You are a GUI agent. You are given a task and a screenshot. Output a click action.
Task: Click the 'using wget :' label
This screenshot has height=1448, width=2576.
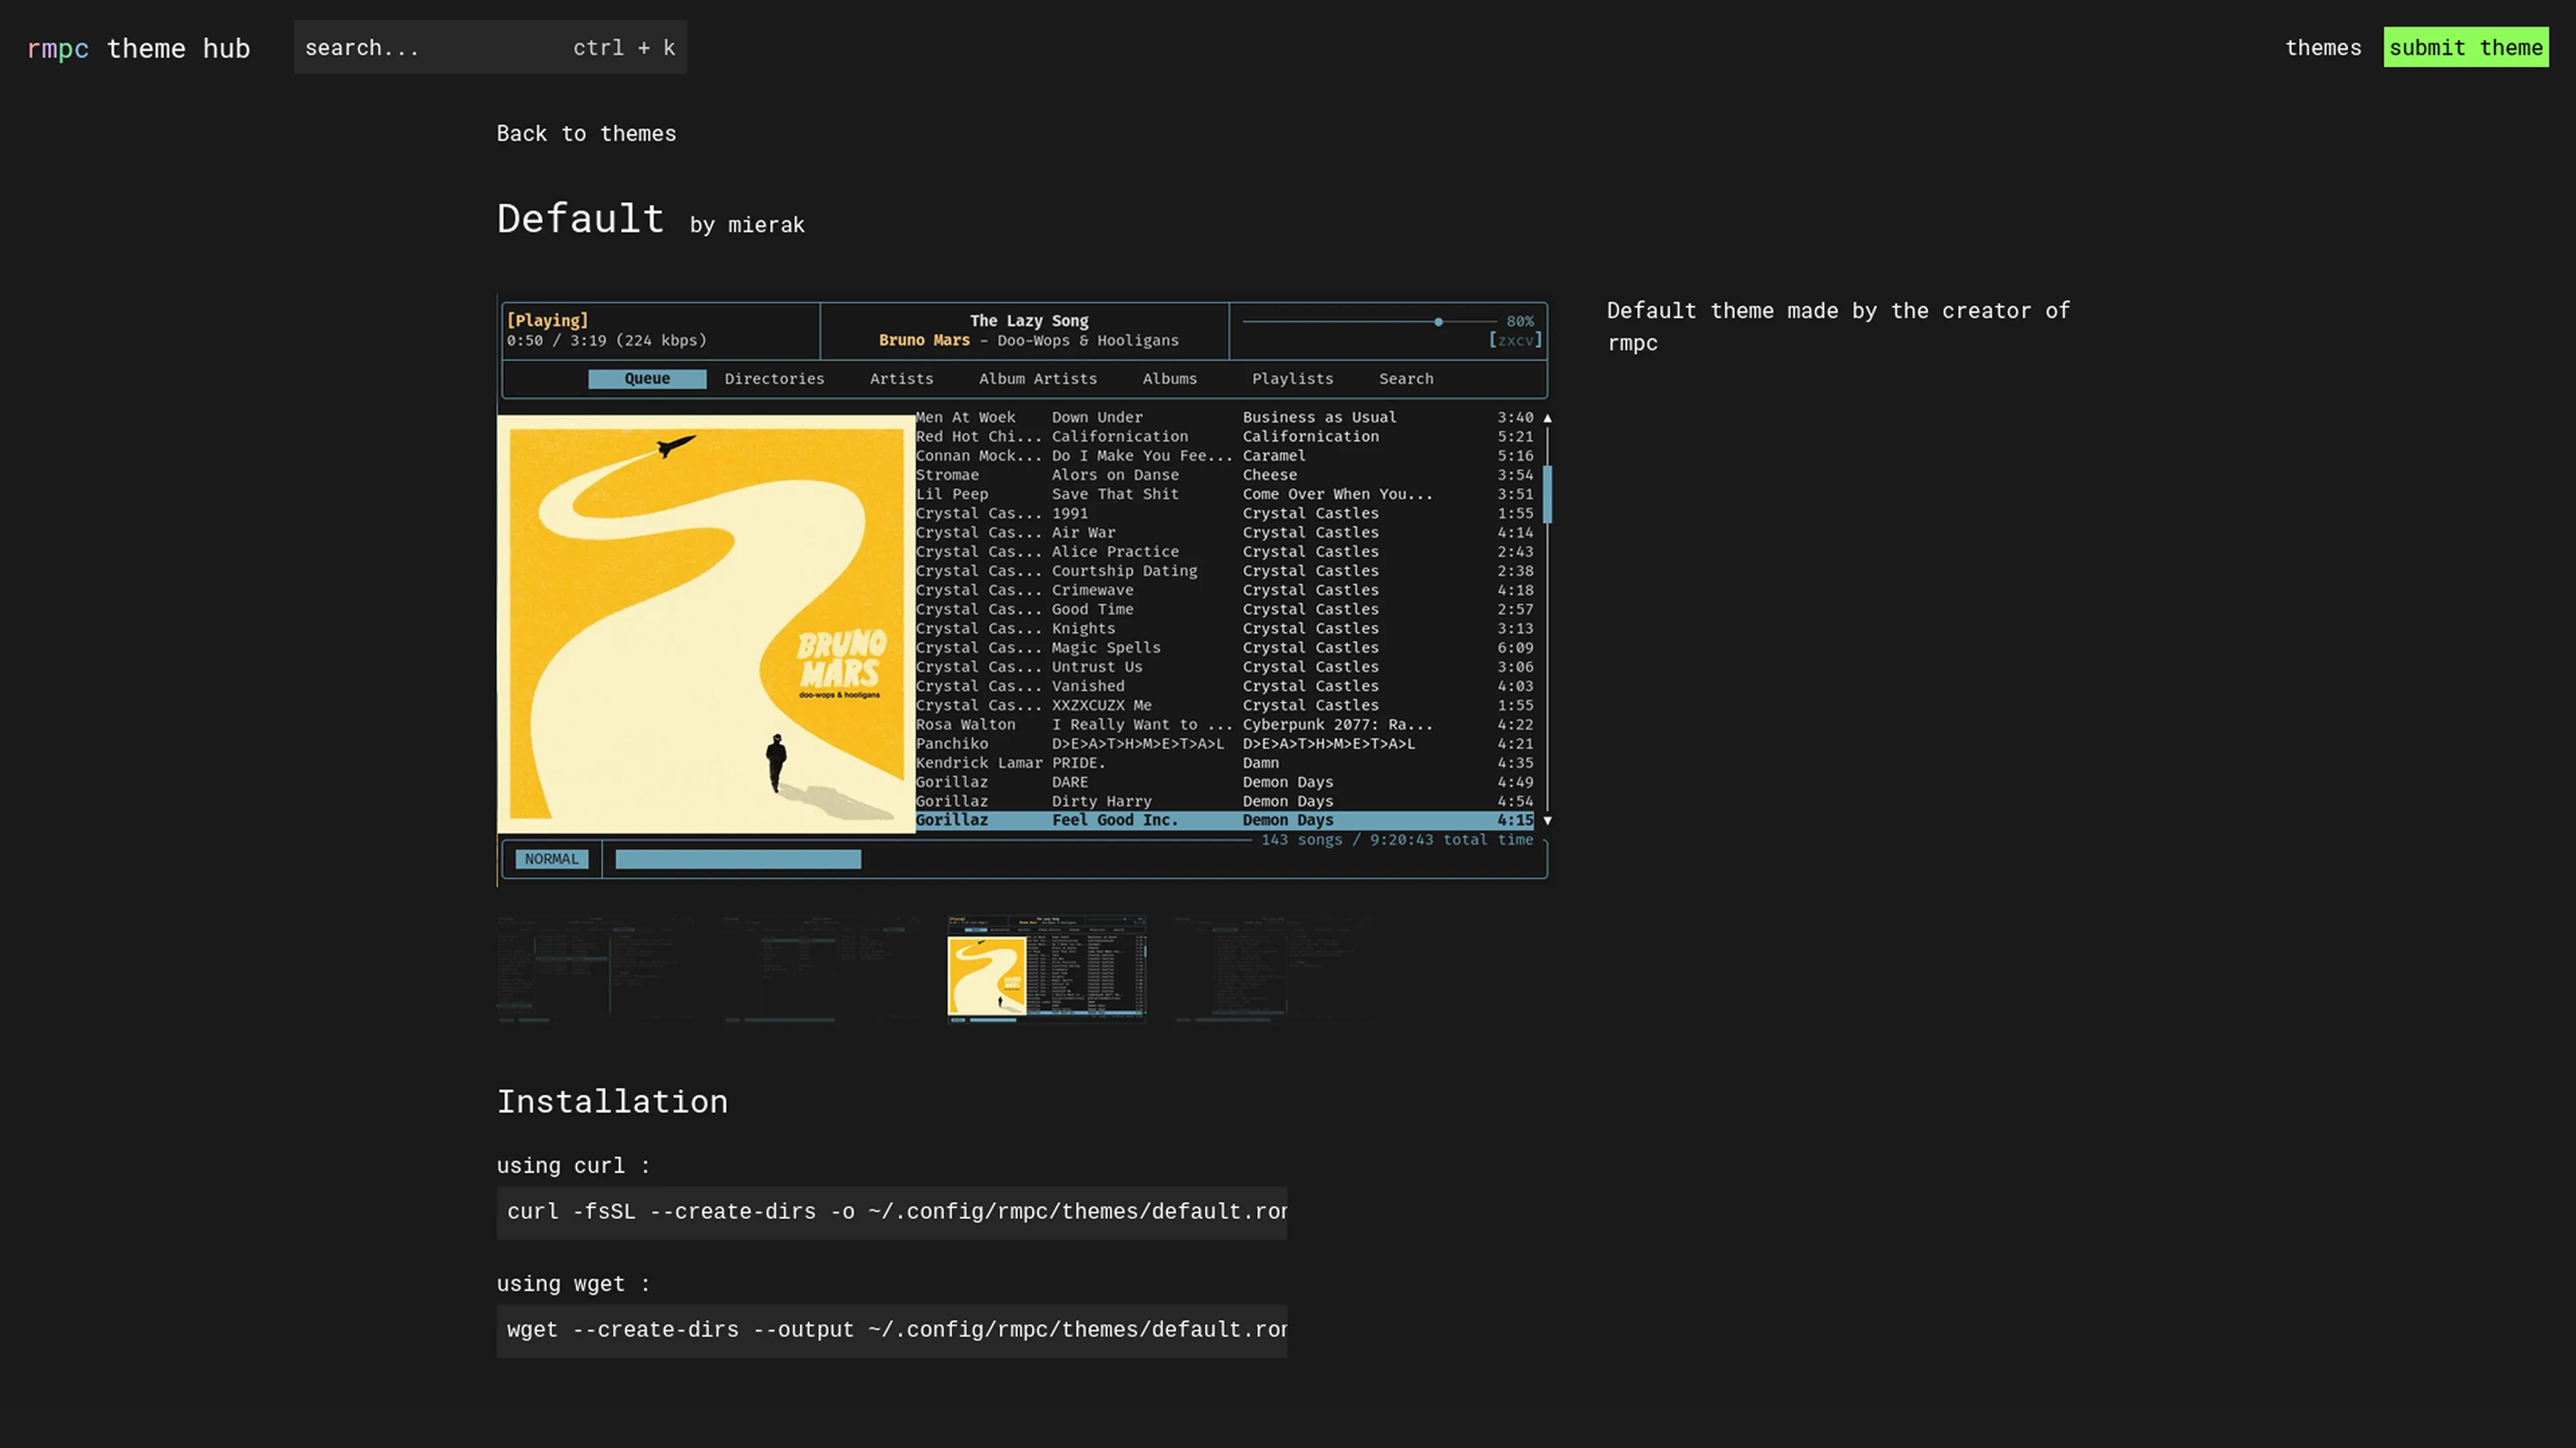point(573,1283)
